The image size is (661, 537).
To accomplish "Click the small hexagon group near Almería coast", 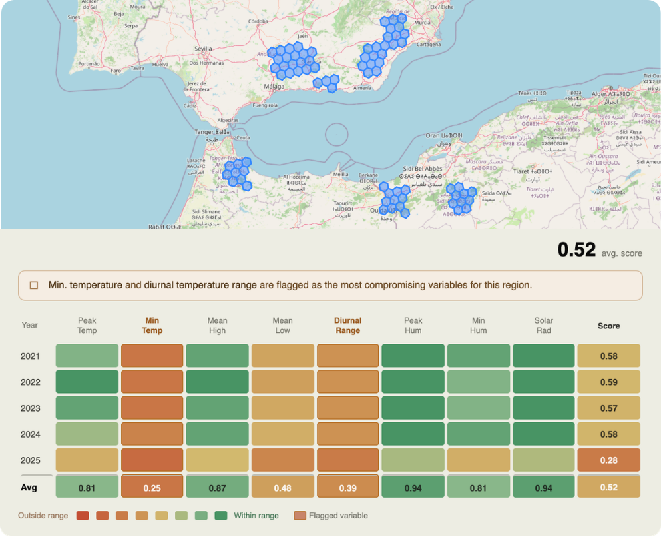I will pos(326,83).
